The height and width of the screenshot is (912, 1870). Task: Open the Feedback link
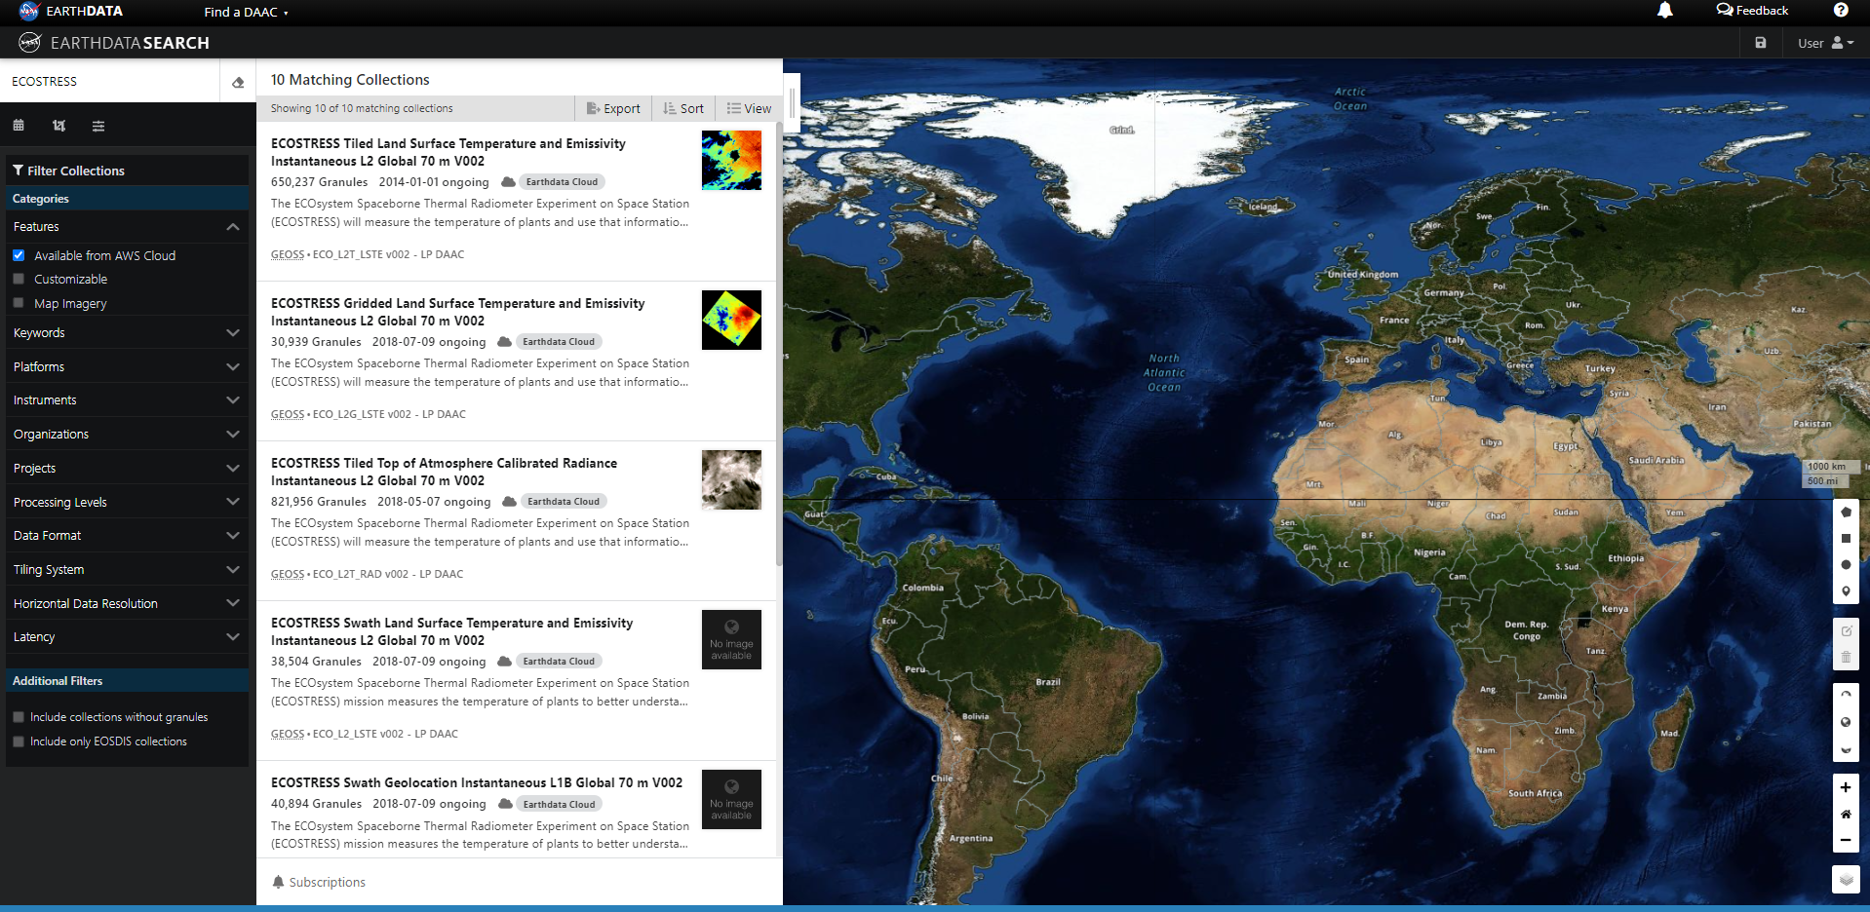click(1752, 11)
